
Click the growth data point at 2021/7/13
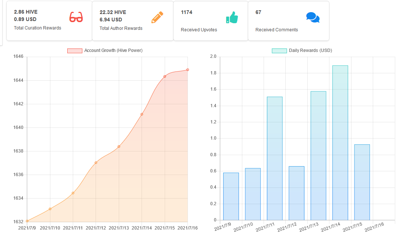(119, 147)
